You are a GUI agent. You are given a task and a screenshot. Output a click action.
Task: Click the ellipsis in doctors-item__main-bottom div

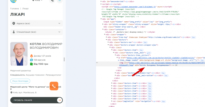[156, 75]
